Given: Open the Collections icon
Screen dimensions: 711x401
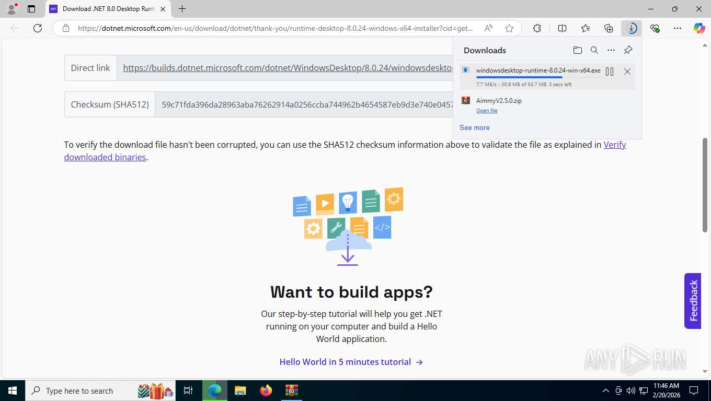Looking at the screenshot, I should coord(609,28).
